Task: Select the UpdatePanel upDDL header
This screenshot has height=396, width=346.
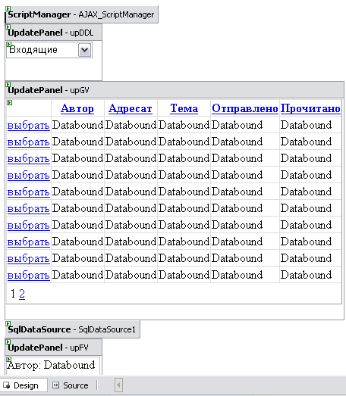Action: click(53, 33)
